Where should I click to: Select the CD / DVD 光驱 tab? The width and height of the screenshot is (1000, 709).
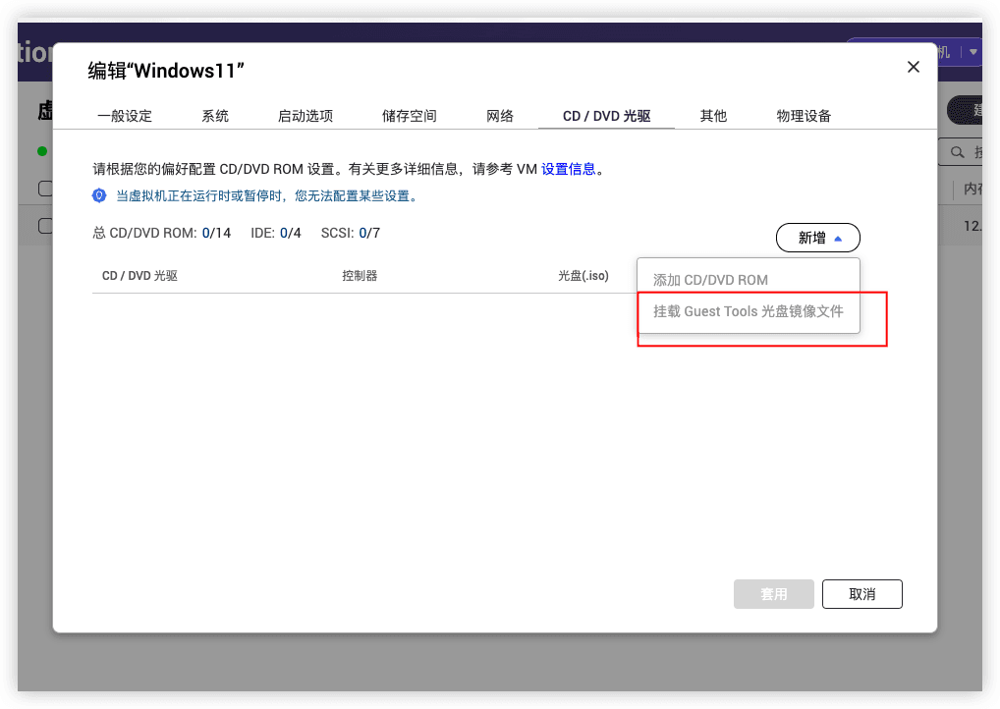coord(606,116)
